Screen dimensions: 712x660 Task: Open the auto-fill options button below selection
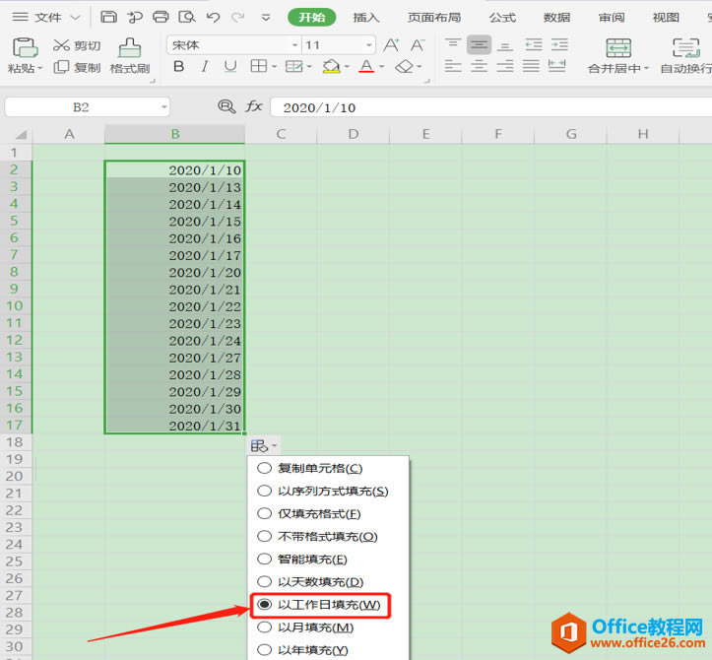click(x=264, y=446)
